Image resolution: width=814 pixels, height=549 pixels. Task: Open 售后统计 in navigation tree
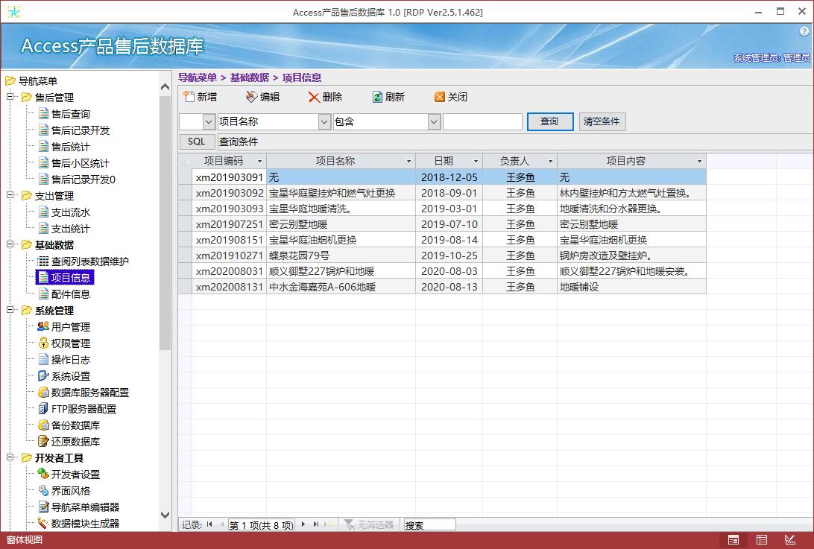[71, 147]
